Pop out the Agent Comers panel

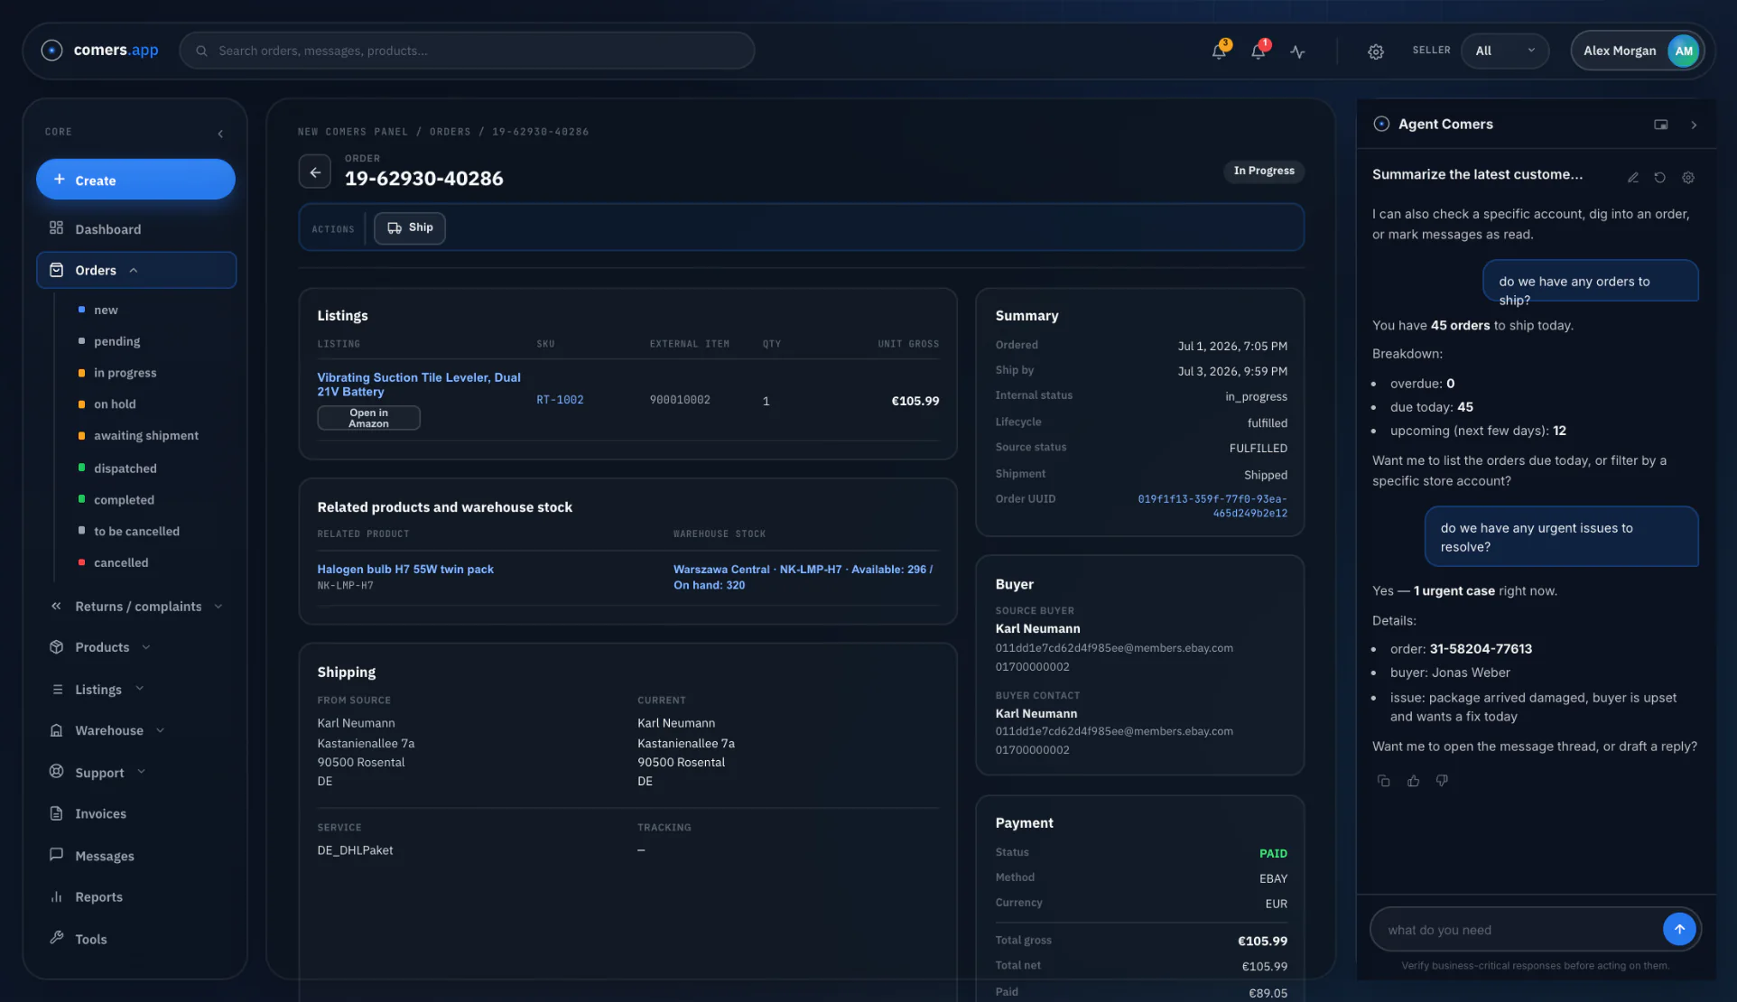coord(1660,125)
